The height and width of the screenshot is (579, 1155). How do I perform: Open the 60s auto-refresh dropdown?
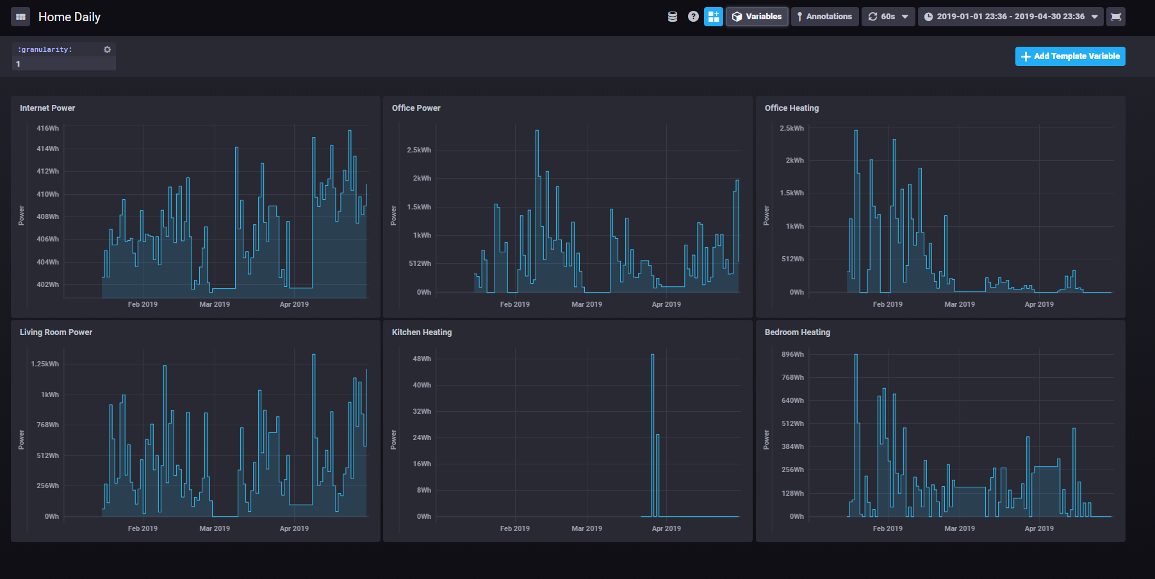point(889,17)
